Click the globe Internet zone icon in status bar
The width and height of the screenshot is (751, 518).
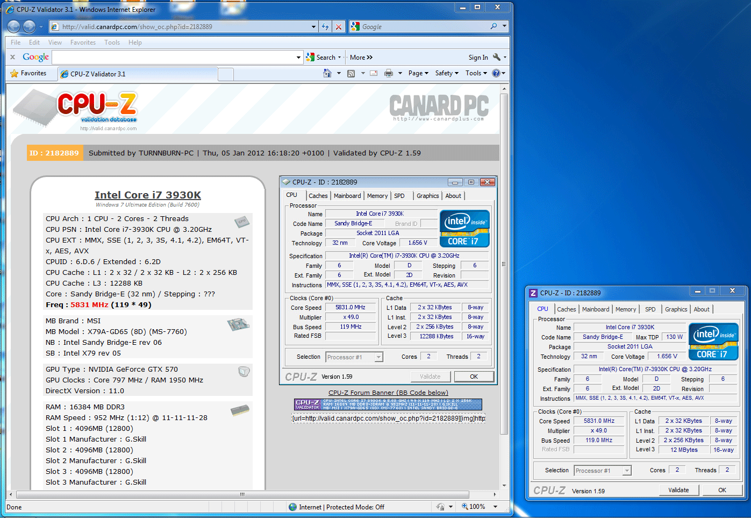click(292, 507)
